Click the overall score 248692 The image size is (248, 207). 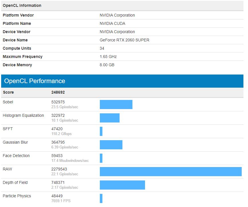tap(58, 92)
